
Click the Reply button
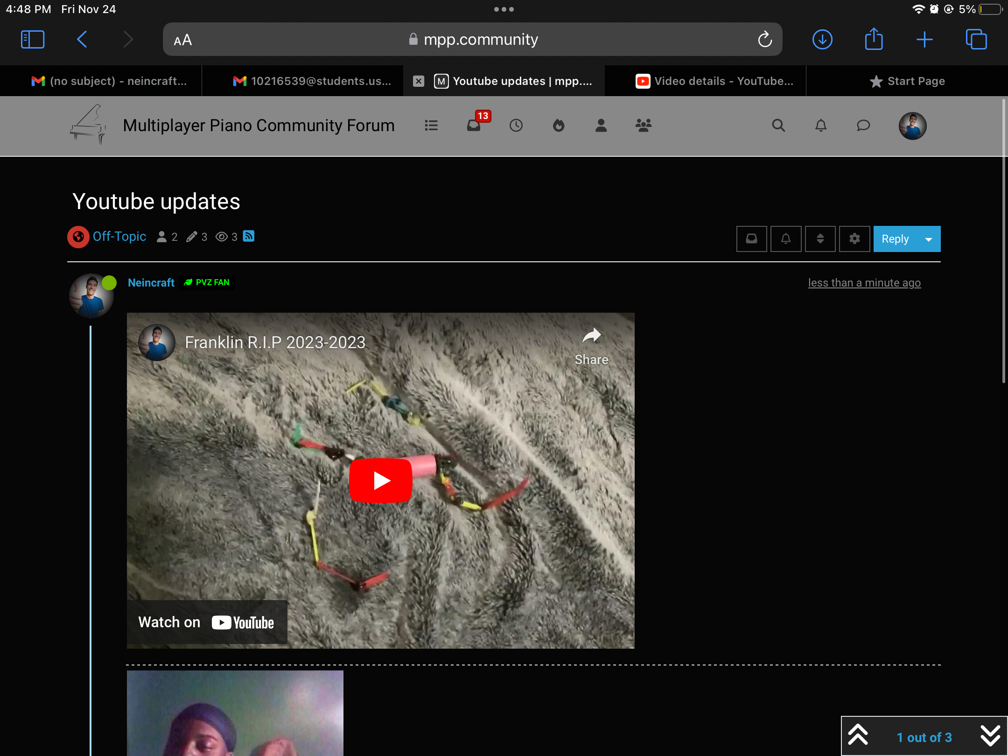tap(895, 239)
